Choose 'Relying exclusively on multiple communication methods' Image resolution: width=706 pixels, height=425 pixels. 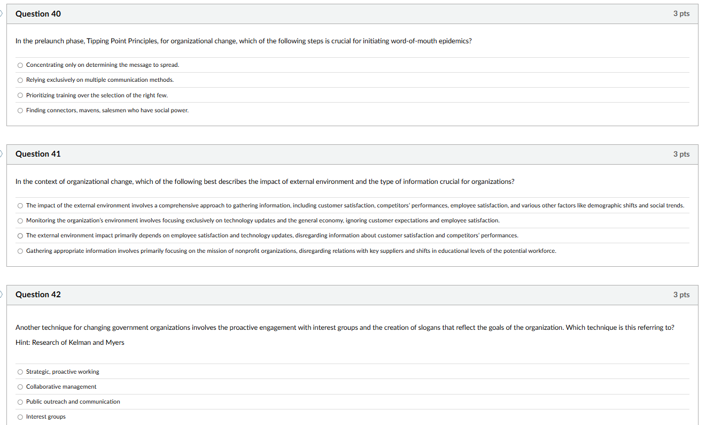(x=20, y=80)
